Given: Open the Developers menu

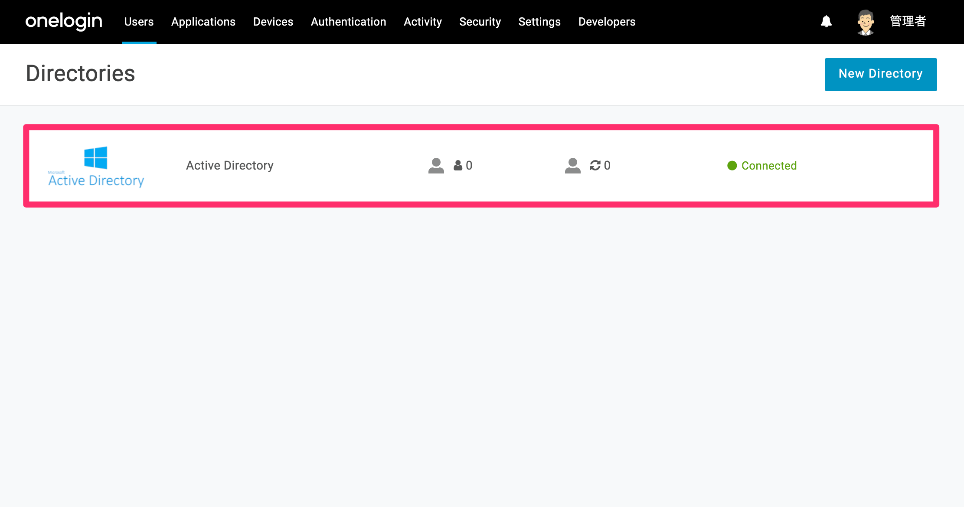Looking at the screenshot, I should click(607, 22).
